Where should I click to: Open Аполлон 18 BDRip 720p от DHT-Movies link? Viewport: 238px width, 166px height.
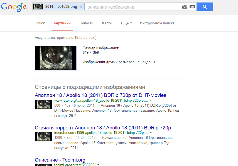tap(100, 95)
